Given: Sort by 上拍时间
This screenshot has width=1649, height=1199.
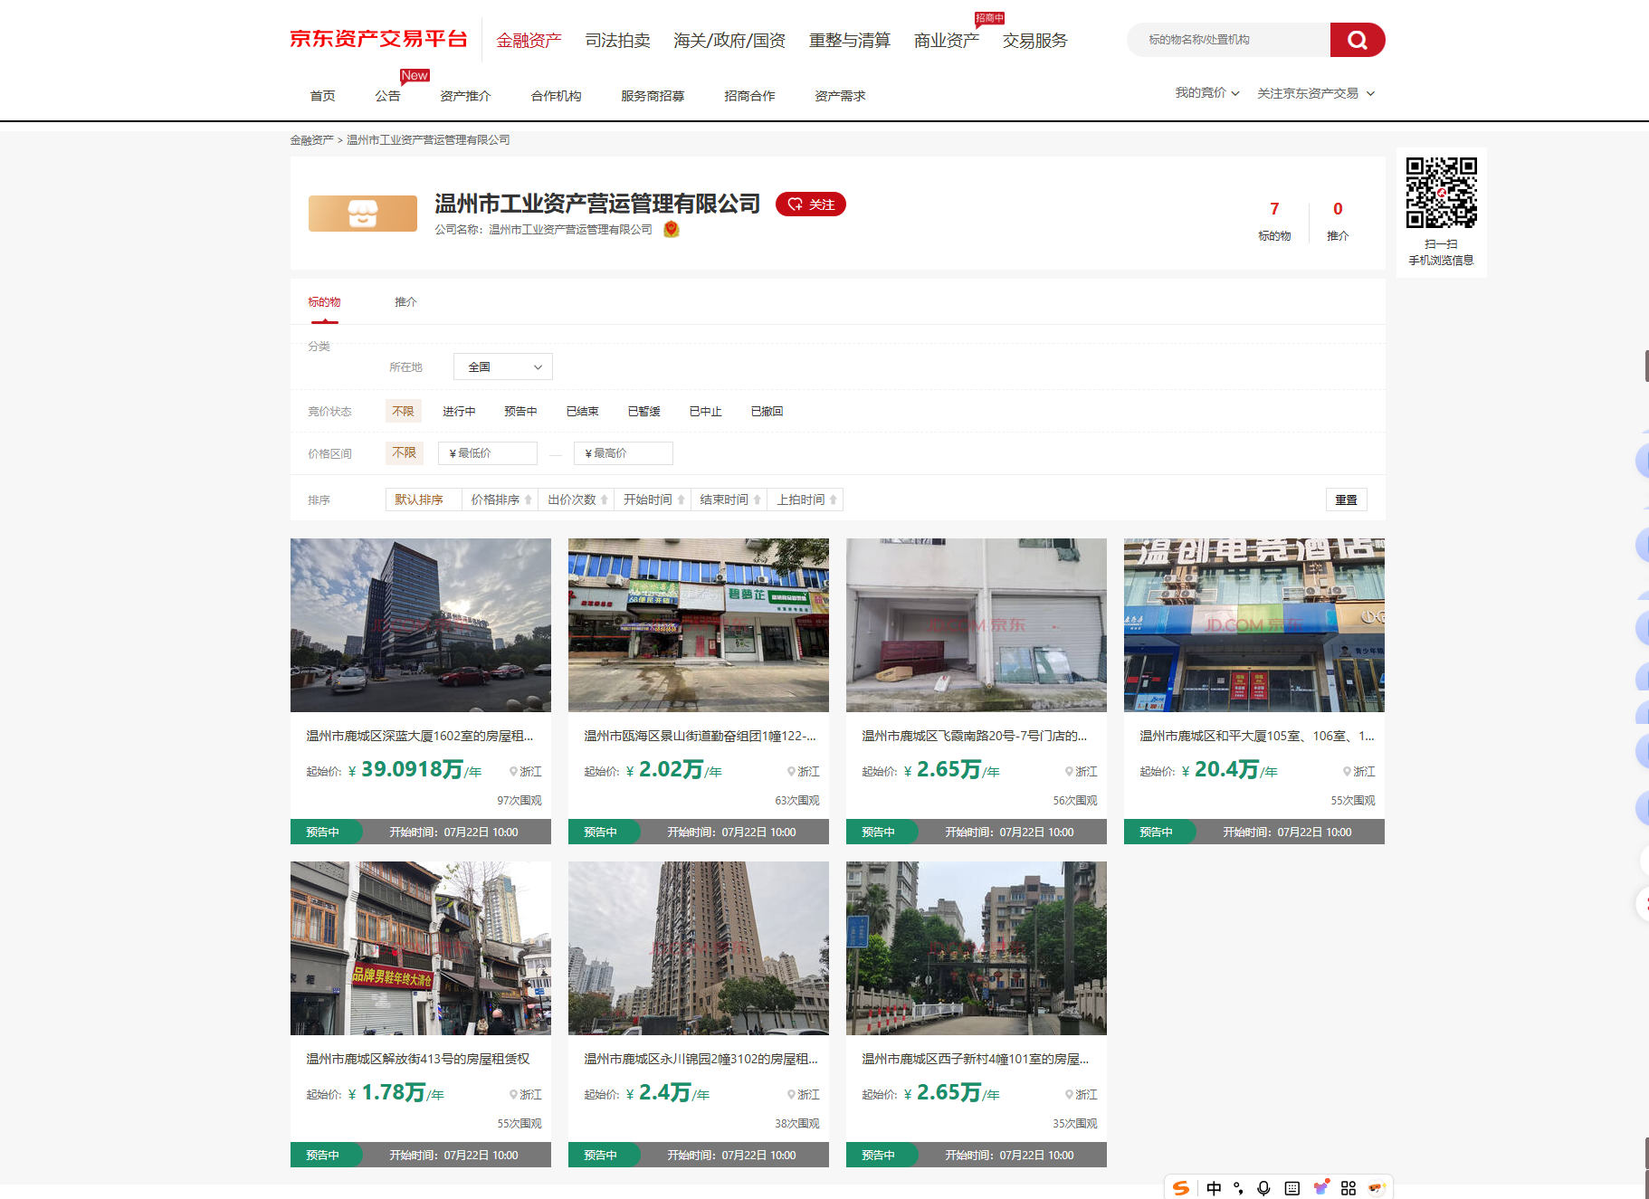Looking at the screenshot, I should [805, 500].
